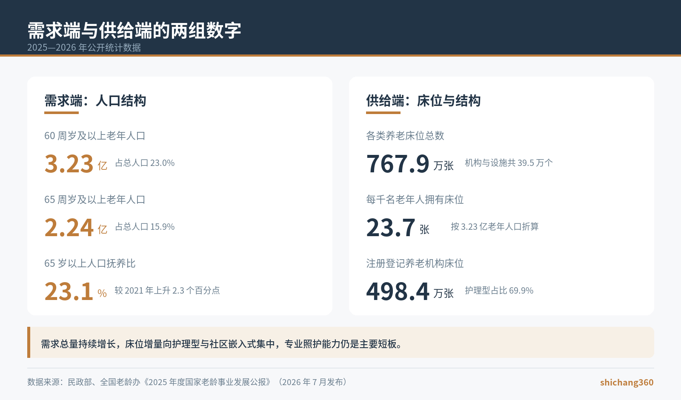Click the label 每千名老年人拥有床位

415,200
